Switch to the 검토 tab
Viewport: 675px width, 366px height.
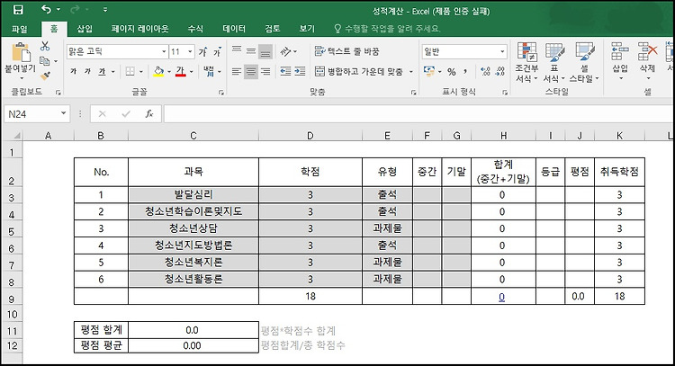point(273,29)
